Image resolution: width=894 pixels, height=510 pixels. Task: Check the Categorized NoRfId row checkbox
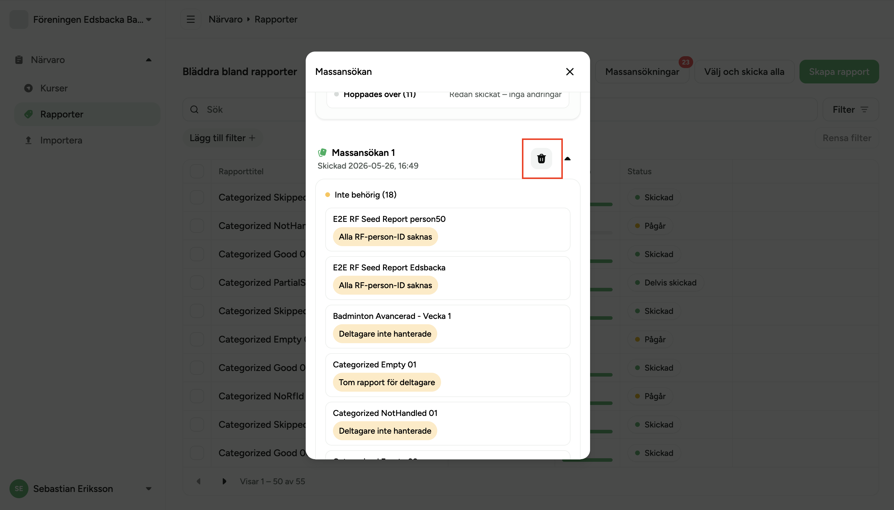(x=197, y=396)
